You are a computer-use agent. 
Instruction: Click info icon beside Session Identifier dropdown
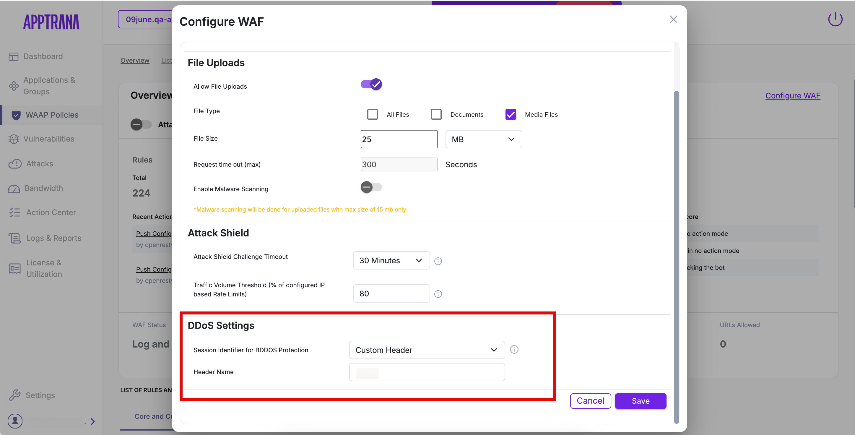[x=514, y=349]
